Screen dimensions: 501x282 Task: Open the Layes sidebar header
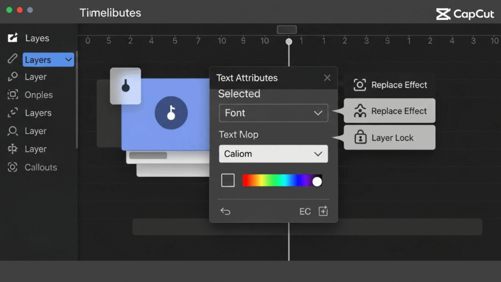37,38
